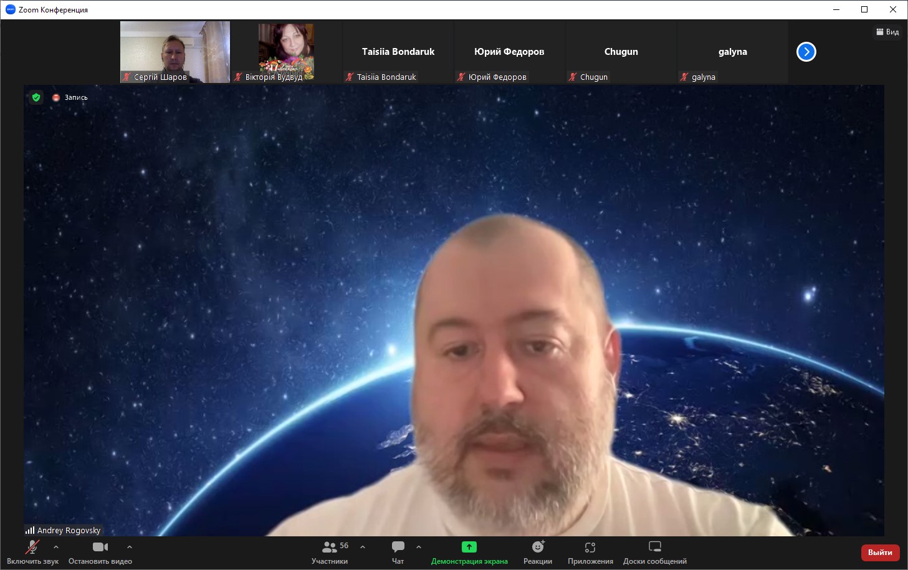The width and height of the screenshot is (908, 570).
Task: Open the Вид view layout menu
Action: pyautogui.click(x=887, y=32)
